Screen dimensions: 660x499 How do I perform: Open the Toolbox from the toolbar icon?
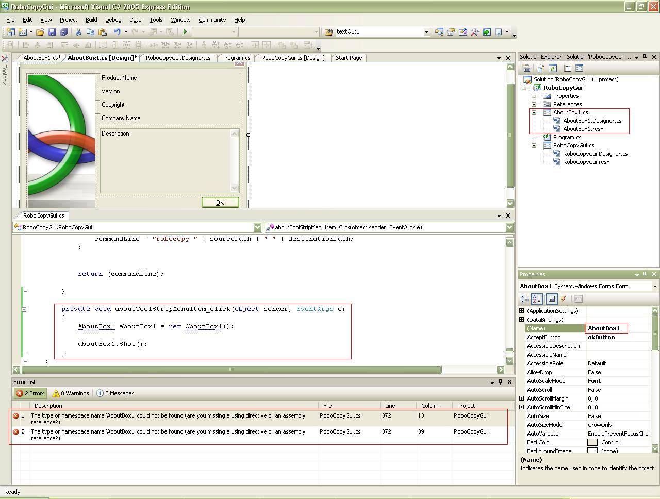[474, 32]
